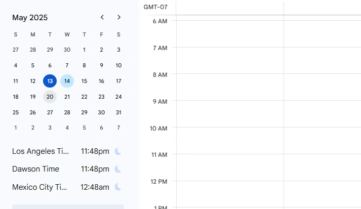Screen dimensions: 361x209
Task: Click the Los Angeles time zone entry
Action: click(x=40, y=151)
